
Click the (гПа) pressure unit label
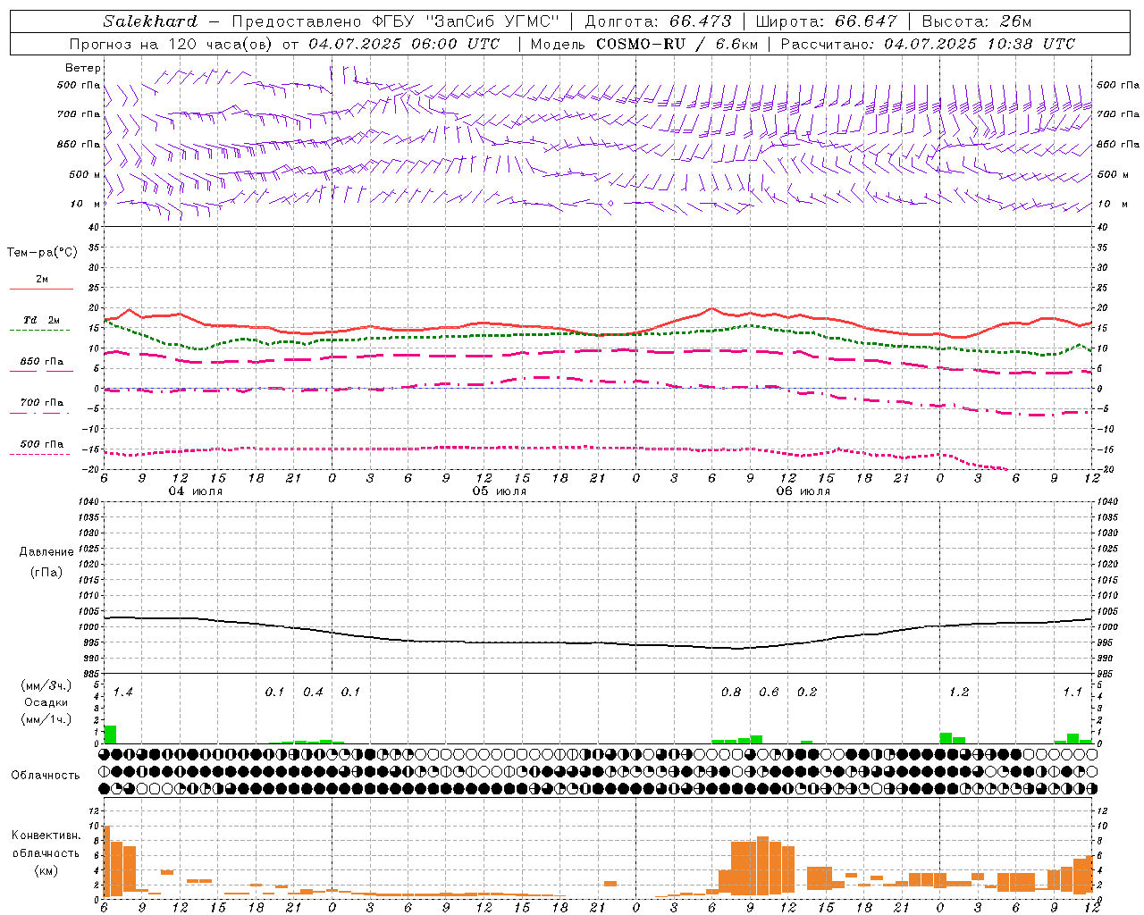click(46, 572)
